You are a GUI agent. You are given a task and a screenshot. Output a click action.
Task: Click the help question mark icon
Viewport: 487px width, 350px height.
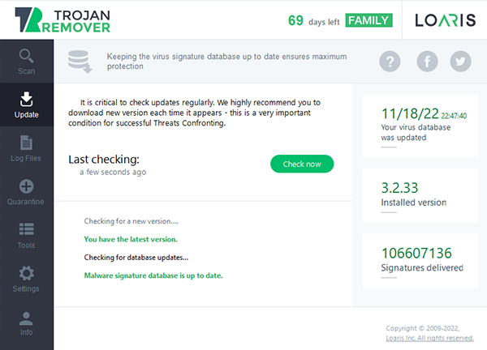tap(390, 62)
